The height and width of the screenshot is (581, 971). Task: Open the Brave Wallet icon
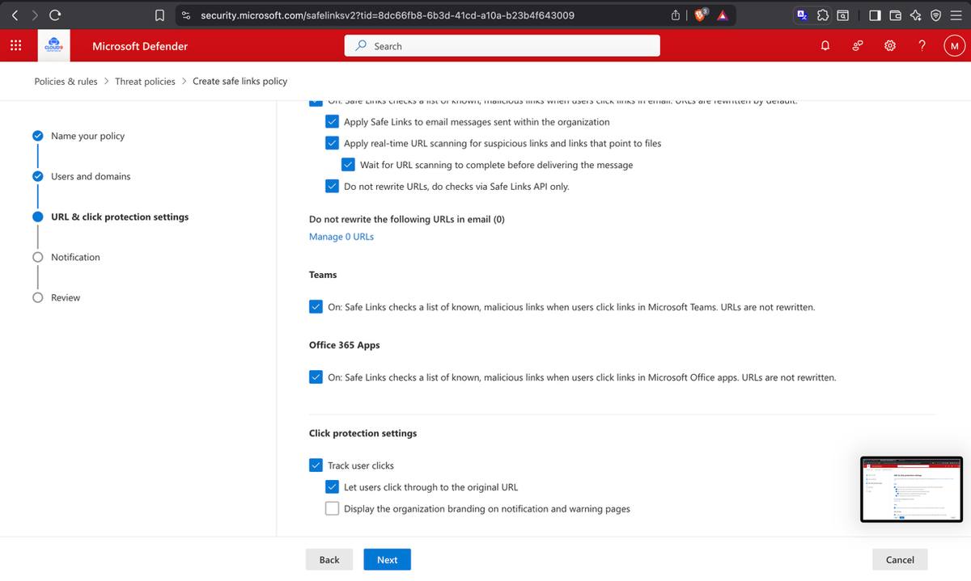pos(896,15)
